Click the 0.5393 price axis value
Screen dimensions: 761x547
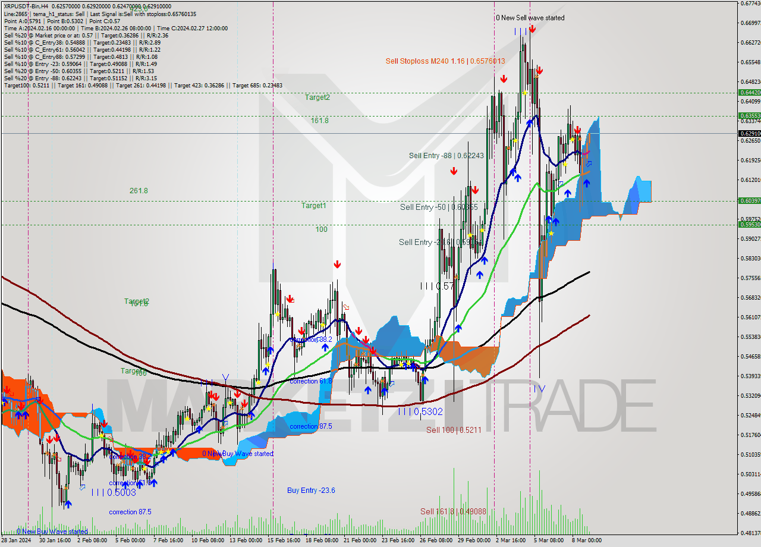pos(750,376)
